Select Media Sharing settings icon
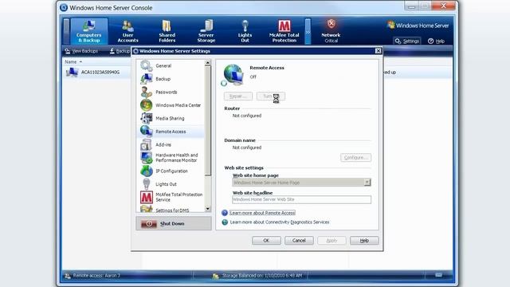Screen dimensions: 510x287 coord(147,118)
